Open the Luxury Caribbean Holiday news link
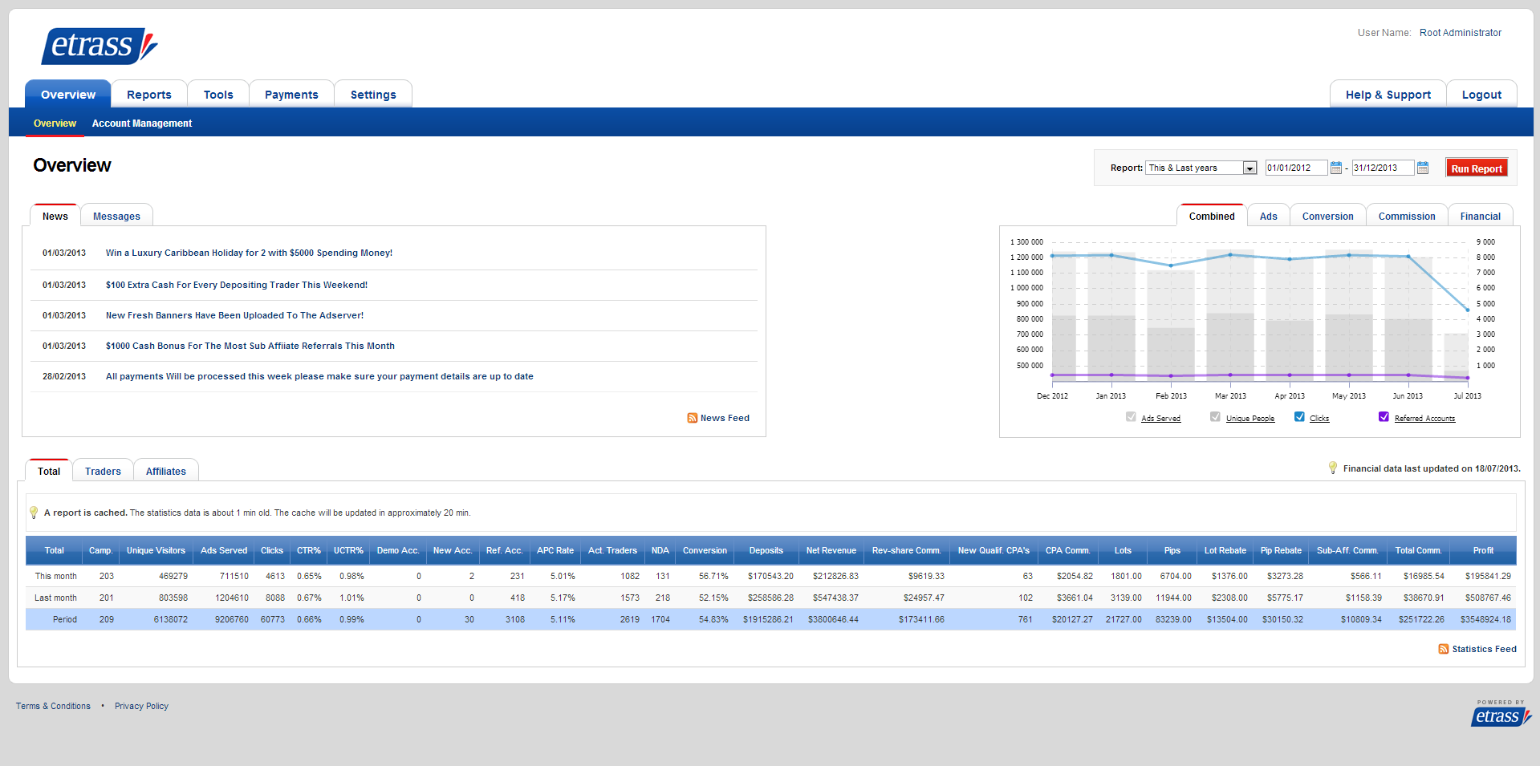The height and width of the screenshot is (766, 1540). (x=249, y=253)
